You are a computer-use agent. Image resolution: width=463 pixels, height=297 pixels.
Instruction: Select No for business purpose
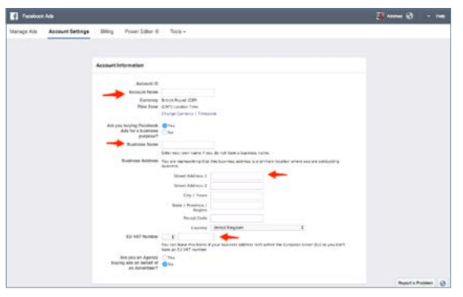pos(164,132)
